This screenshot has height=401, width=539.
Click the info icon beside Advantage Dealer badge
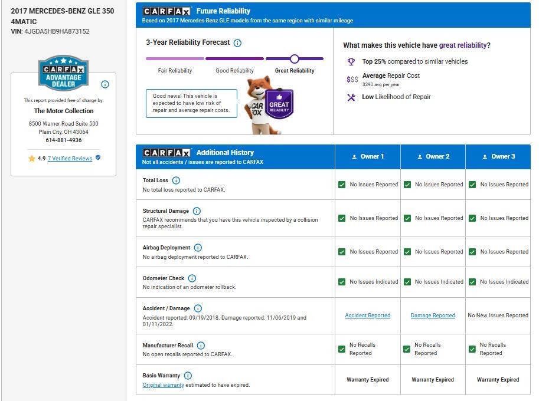[x=105, y=84]
